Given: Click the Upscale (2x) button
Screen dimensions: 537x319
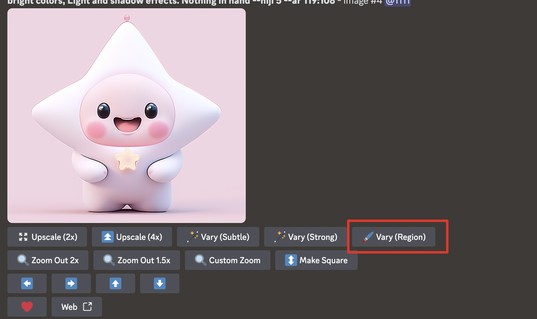Looking at the screenshot, I should point(47,237).
